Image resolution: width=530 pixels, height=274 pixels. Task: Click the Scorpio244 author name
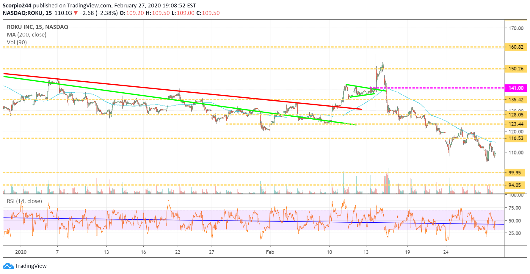[x=17, y=6]
